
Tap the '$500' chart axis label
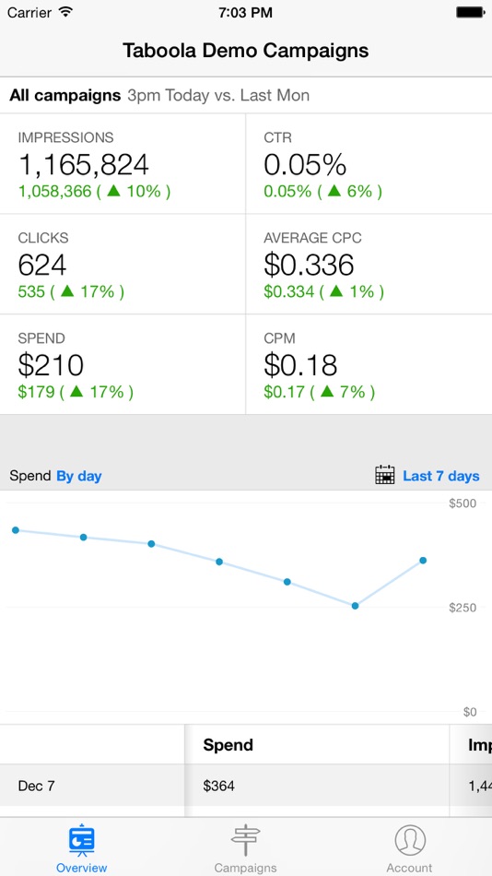pyautogui.click(x=463, y=503)
